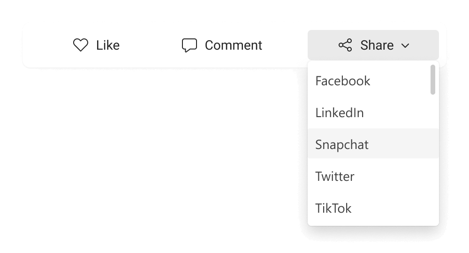Choose LinkedIn in the share list
Image resolution: width=469 pixels, height=253 pixels.
click(340, 113)
